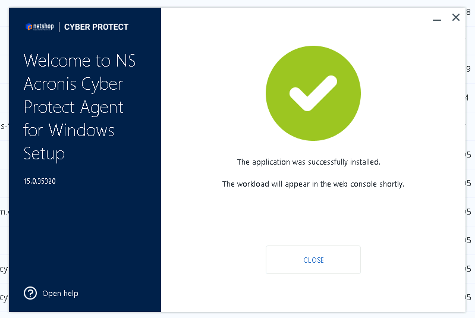
Task: Click the CLOSE button
Action: click(313, 260)
